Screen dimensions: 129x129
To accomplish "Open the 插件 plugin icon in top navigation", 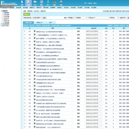I will 55,3.
